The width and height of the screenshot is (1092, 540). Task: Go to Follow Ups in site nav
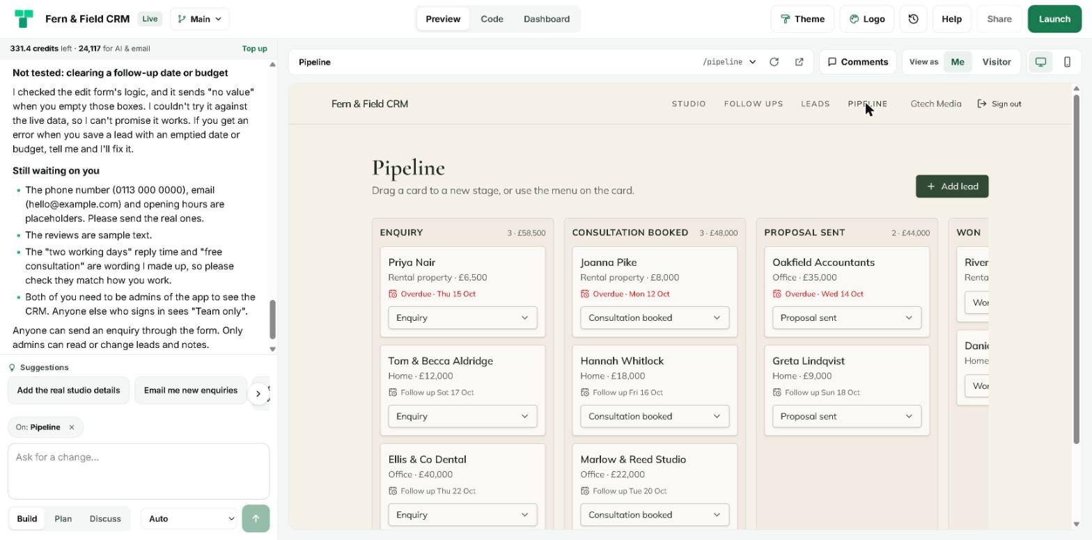pyautogui.click(x=754, y=104)
